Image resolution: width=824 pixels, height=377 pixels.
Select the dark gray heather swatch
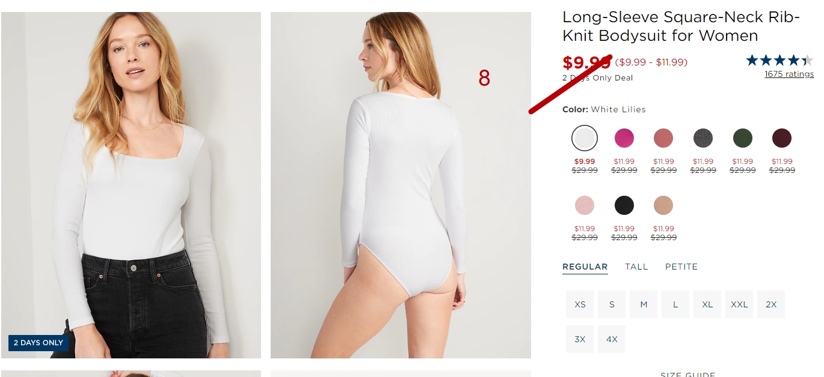[703, 139]
